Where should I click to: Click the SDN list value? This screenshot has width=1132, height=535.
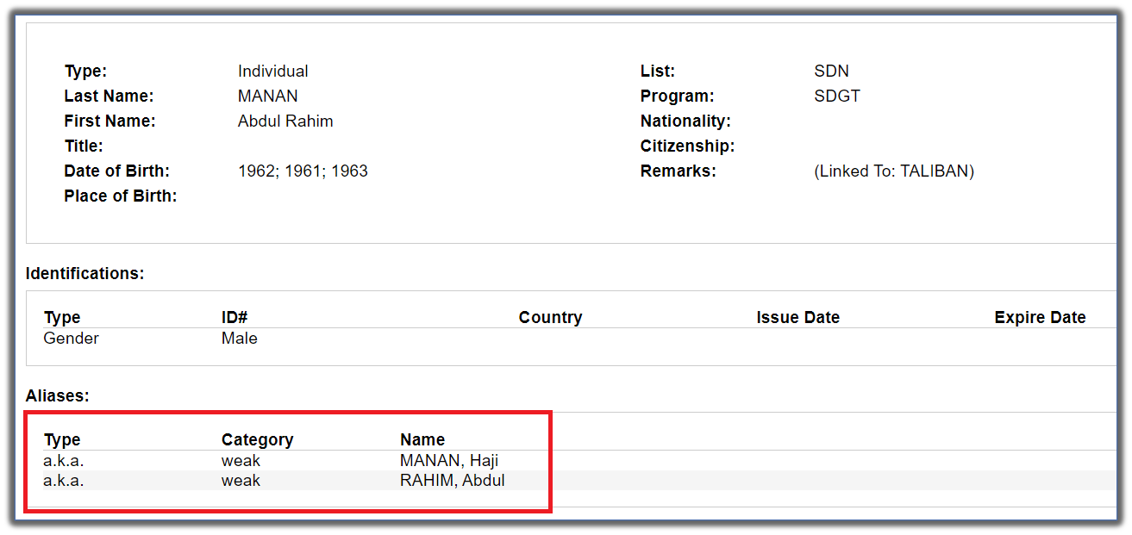tap(831, 72)
